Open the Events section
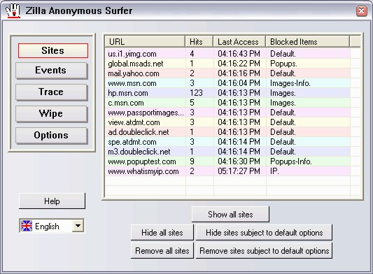Screen dimensions: 373x274 point(52,71)
